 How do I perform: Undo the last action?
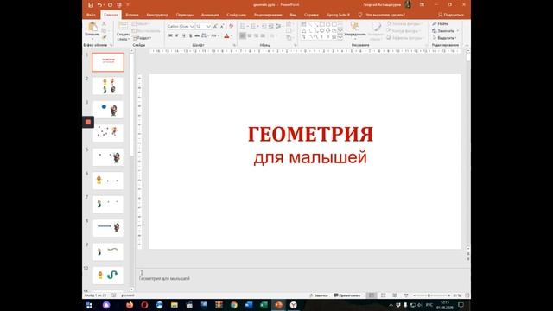point(100,5)
